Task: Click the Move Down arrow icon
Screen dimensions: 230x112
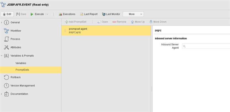Action: [x=151, y=22]
